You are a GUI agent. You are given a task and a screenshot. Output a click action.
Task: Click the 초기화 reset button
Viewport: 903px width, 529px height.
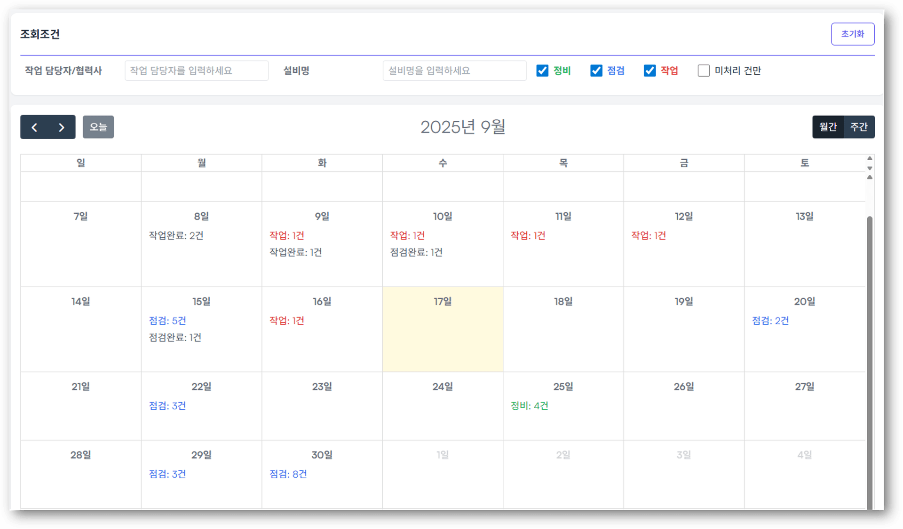[852, 34]
